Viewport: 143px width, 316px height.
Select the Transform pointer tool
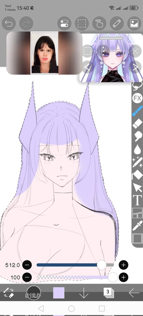(x=137, y=187)
